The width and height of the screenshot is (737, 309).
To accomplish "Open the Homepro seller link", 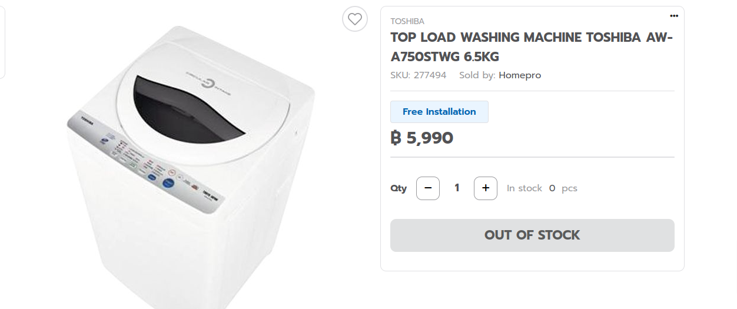I will (x=520, y=75).
